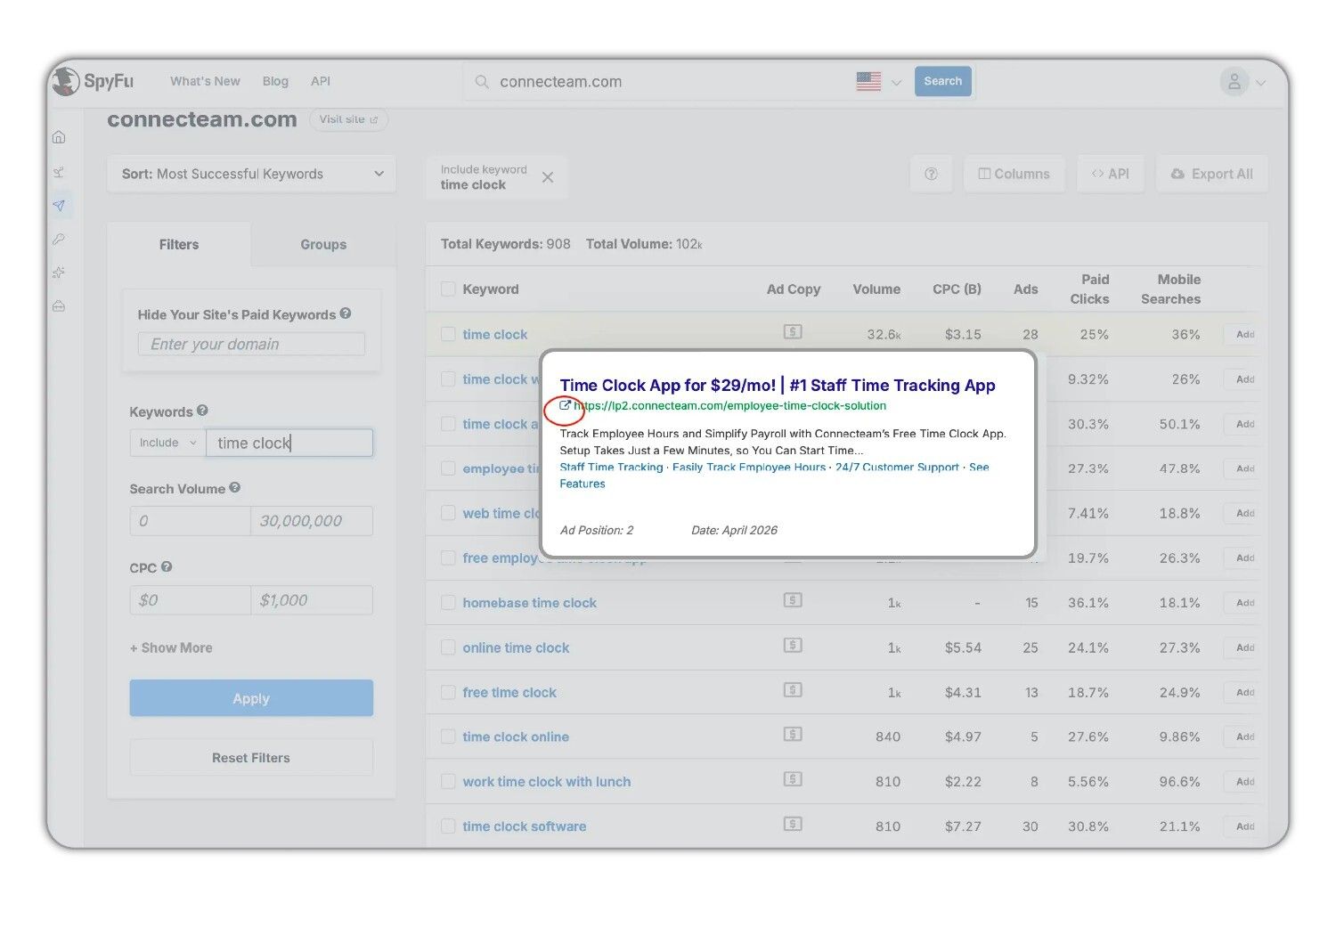1336x944 pixels.
Task: Check the online time clock row
Action: [x=448, y=647]
